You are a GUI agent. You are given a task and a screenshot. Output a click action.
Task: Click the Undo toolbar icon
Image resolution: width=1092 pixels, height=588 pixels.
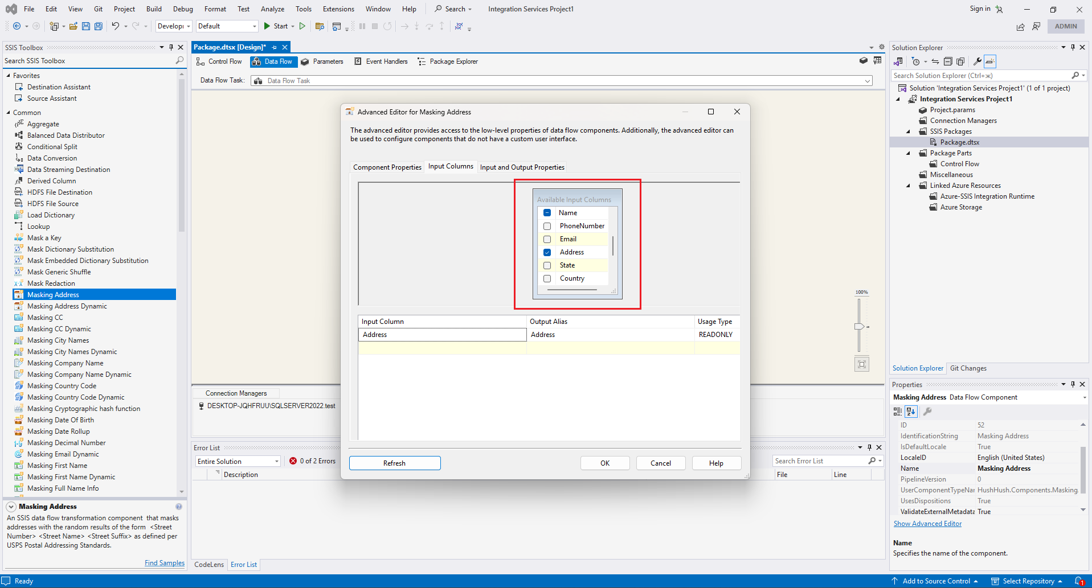(116, 26)
